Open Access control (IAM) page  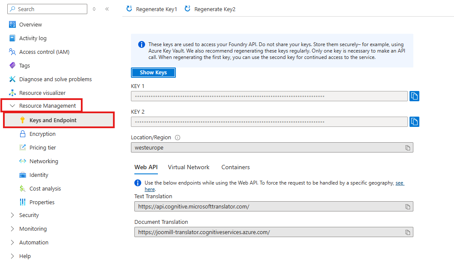pyautogui.click(x=45, y=52)
